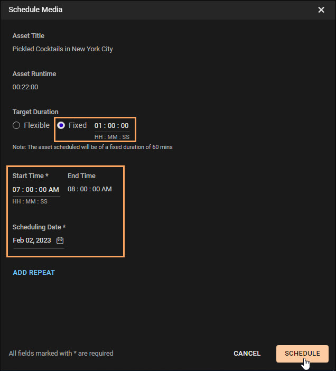Click the End Time value 08:00:00 AM
The width and height of the screenshot is (336, 371).
click(90, 189)
